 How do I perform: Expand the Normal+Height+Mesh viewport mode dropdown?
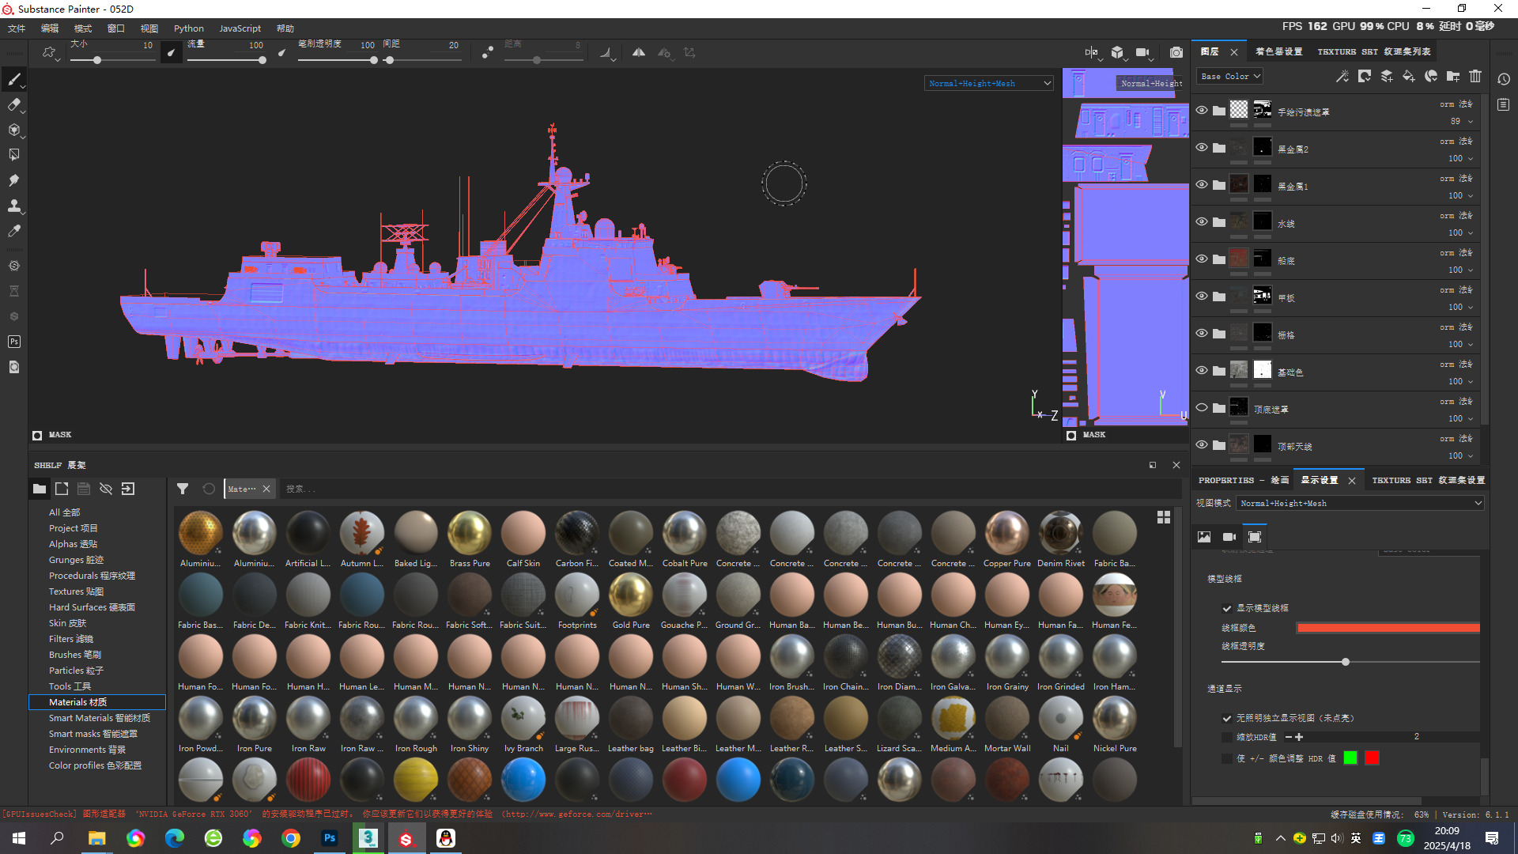[x=989, y=84]
